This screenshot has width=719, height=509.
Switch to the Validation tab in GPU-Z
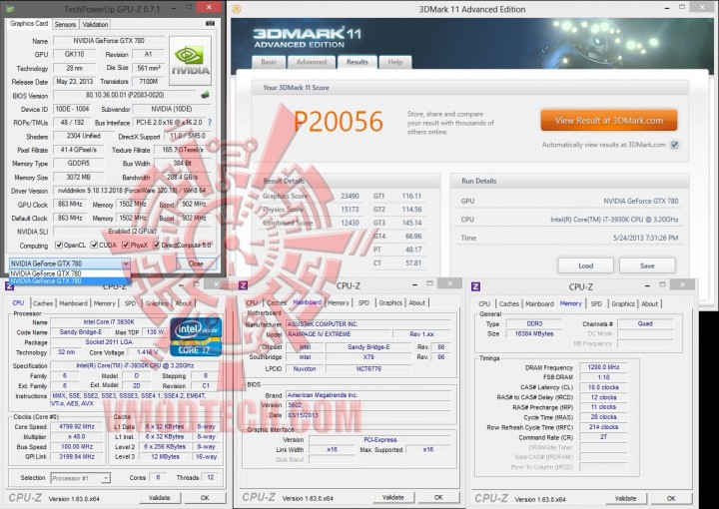tap(95, 24)
